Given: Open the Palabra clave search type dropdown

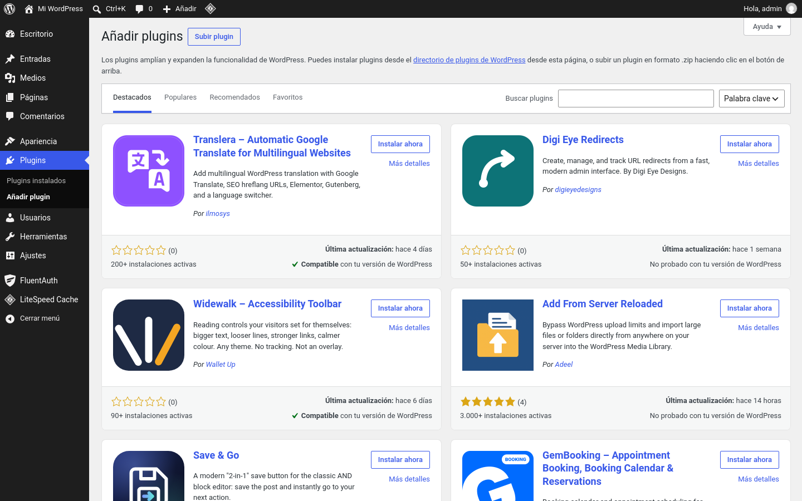Looking at the screenshot, I should 751,99.
